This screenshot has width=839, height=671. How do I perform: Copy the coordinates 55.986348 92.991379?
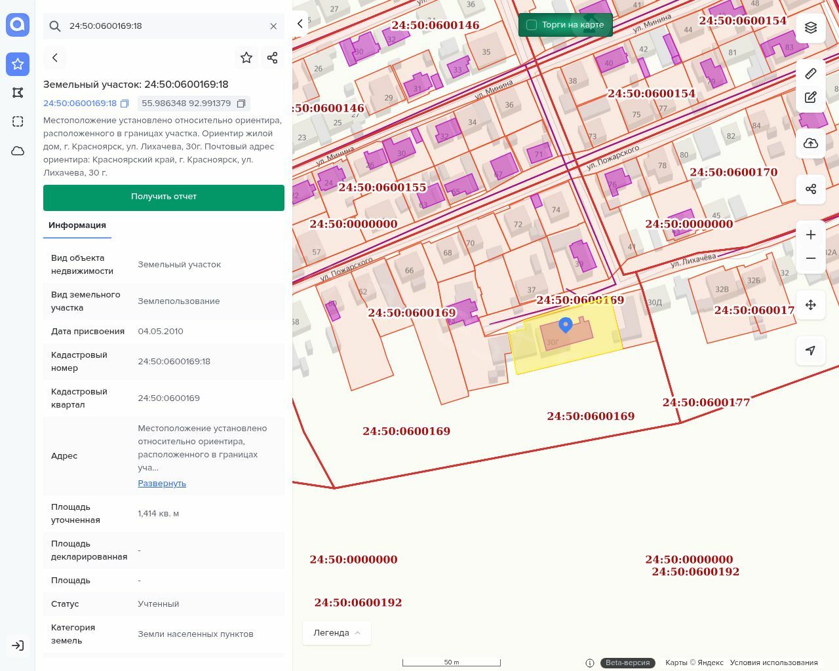pyautogui.click(x=241, y=104)
